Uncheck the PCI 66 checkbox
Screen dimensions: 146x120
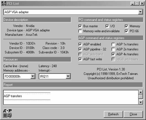click(126, 31)
